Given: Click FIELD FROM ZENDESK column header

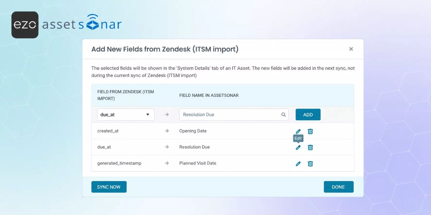Looking at the screenshot, I should tap(125, 95).
